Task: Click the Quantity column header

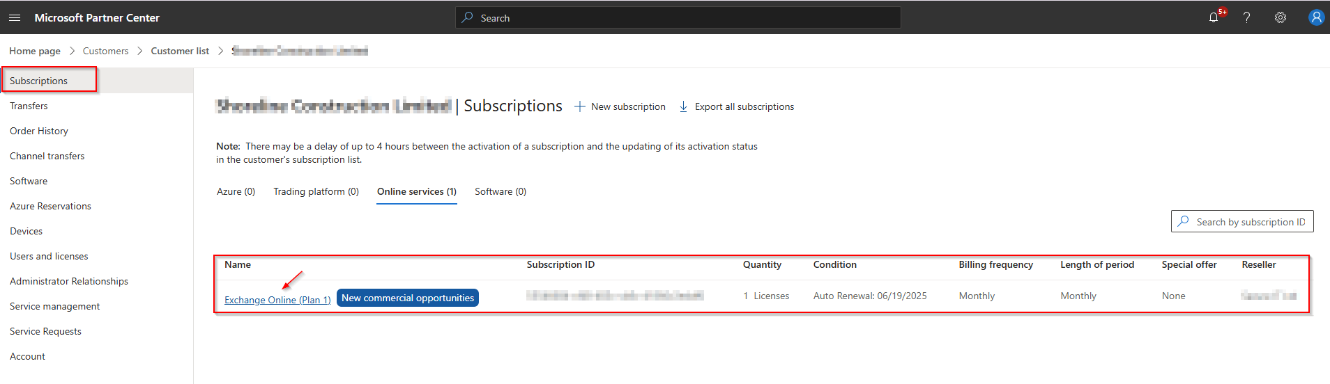Action: coord(762,264)
